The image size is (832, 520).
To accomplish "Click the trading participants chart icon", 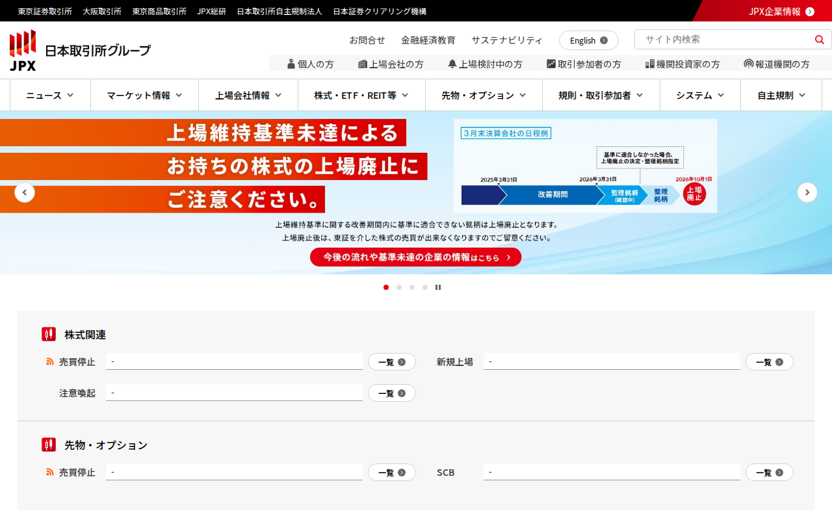I will click(551, 64).
